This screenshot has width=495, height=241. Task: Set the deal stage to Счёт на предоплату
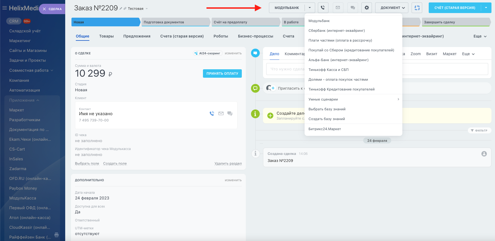pos(246,22)
